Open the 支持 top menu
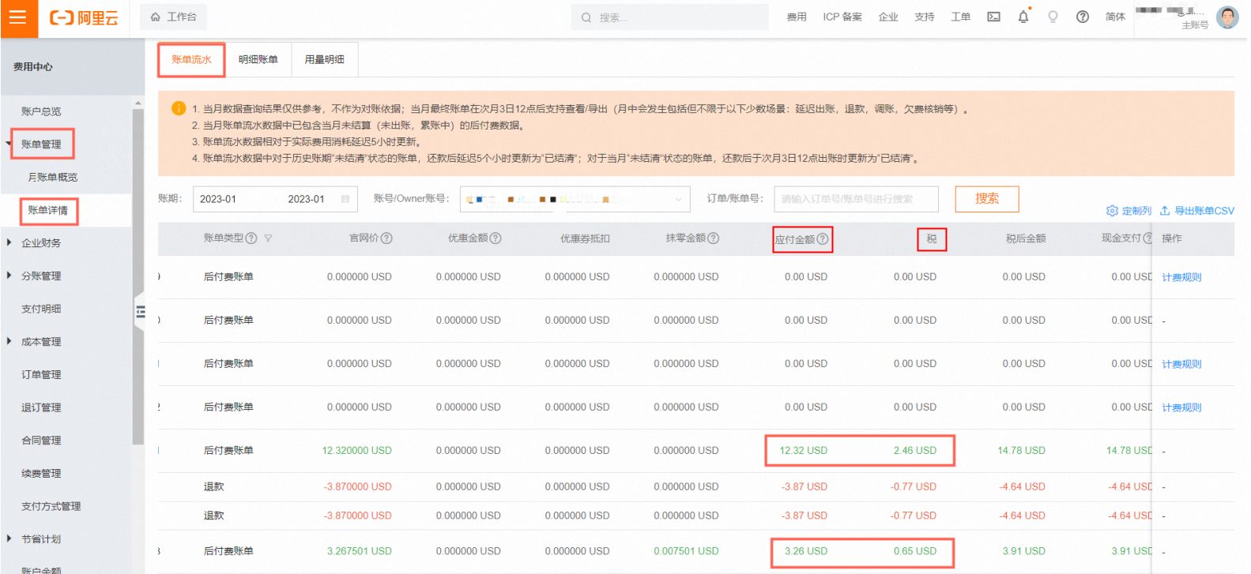This screenshot has height=574, width=1251. (x=925, y=17)
